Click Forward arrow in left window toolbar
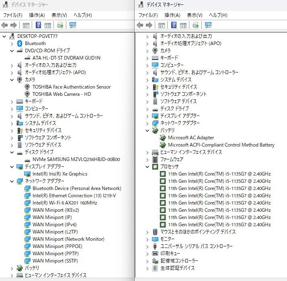 [x=14, y=25]
